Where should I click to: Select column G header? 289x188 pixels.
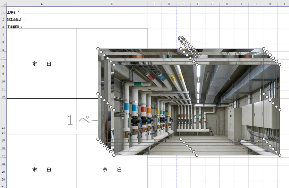click(212, 4)
